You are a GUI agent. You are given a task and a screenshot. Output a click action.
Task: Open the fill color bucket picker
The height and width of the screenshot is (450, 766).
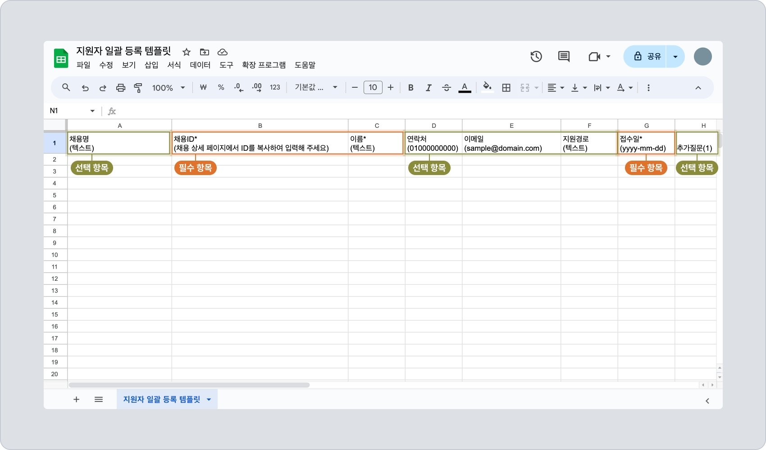coord(487,87)
